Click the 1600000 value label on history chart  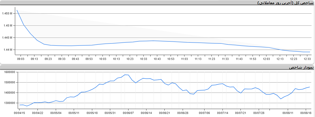click(x=10, y=72)
